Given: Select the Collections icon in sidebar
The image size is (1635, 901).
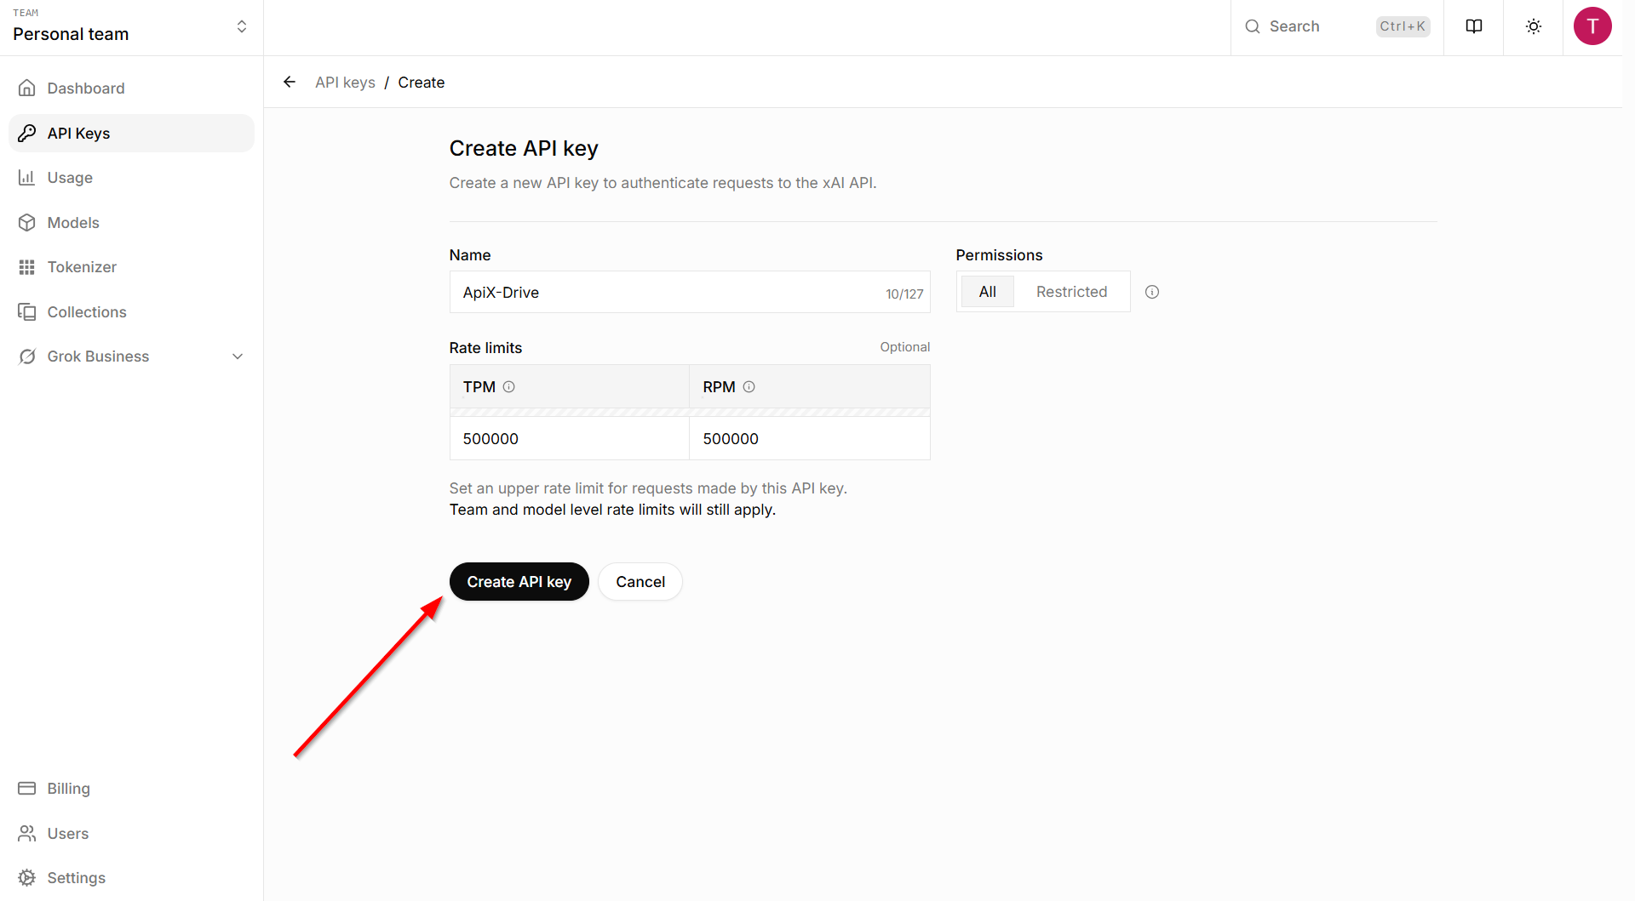Looking at the screenshot, I should 28,311.
